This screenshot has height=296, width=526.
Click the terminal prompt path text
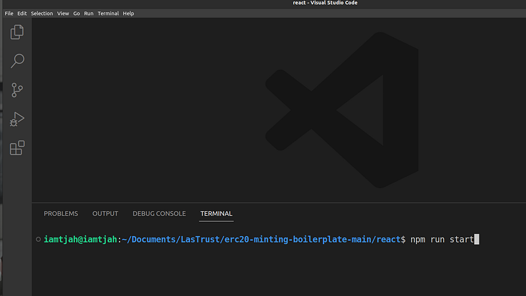point(263,239)
